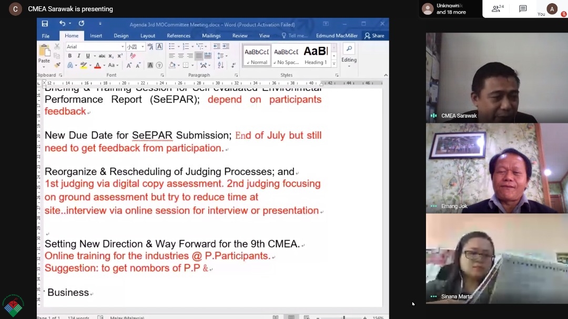
Task: Open the Edmund MacMiller account name
Action: (337, 36)
